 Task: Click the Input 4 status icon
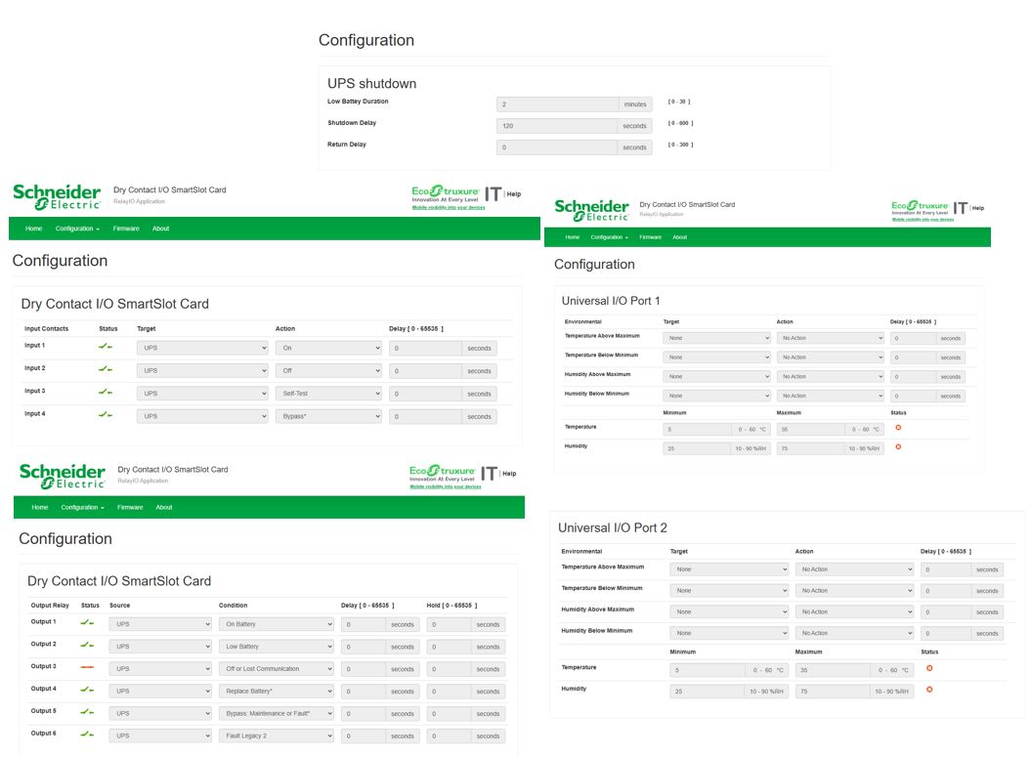coord(106,415)
